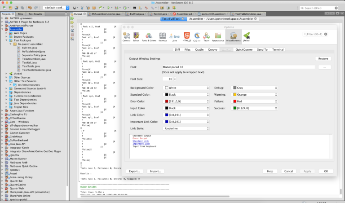Open JRebel options category
This screenshot has height=203, width=345.
(247, 37)
